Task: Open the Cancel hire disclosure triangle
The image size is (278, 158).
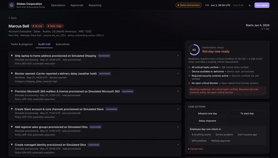Action: pyautogui.click(x=189, y=149)
